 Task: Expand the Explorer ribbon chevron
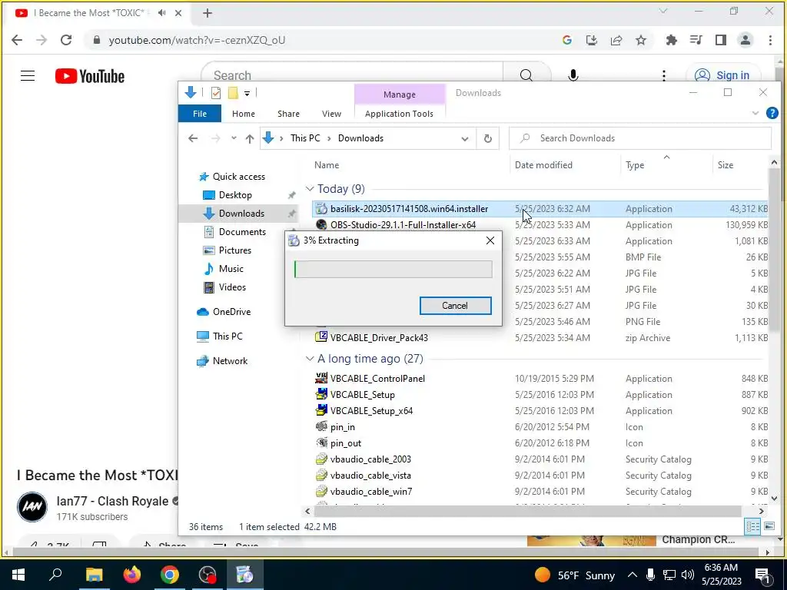[755, 114]
